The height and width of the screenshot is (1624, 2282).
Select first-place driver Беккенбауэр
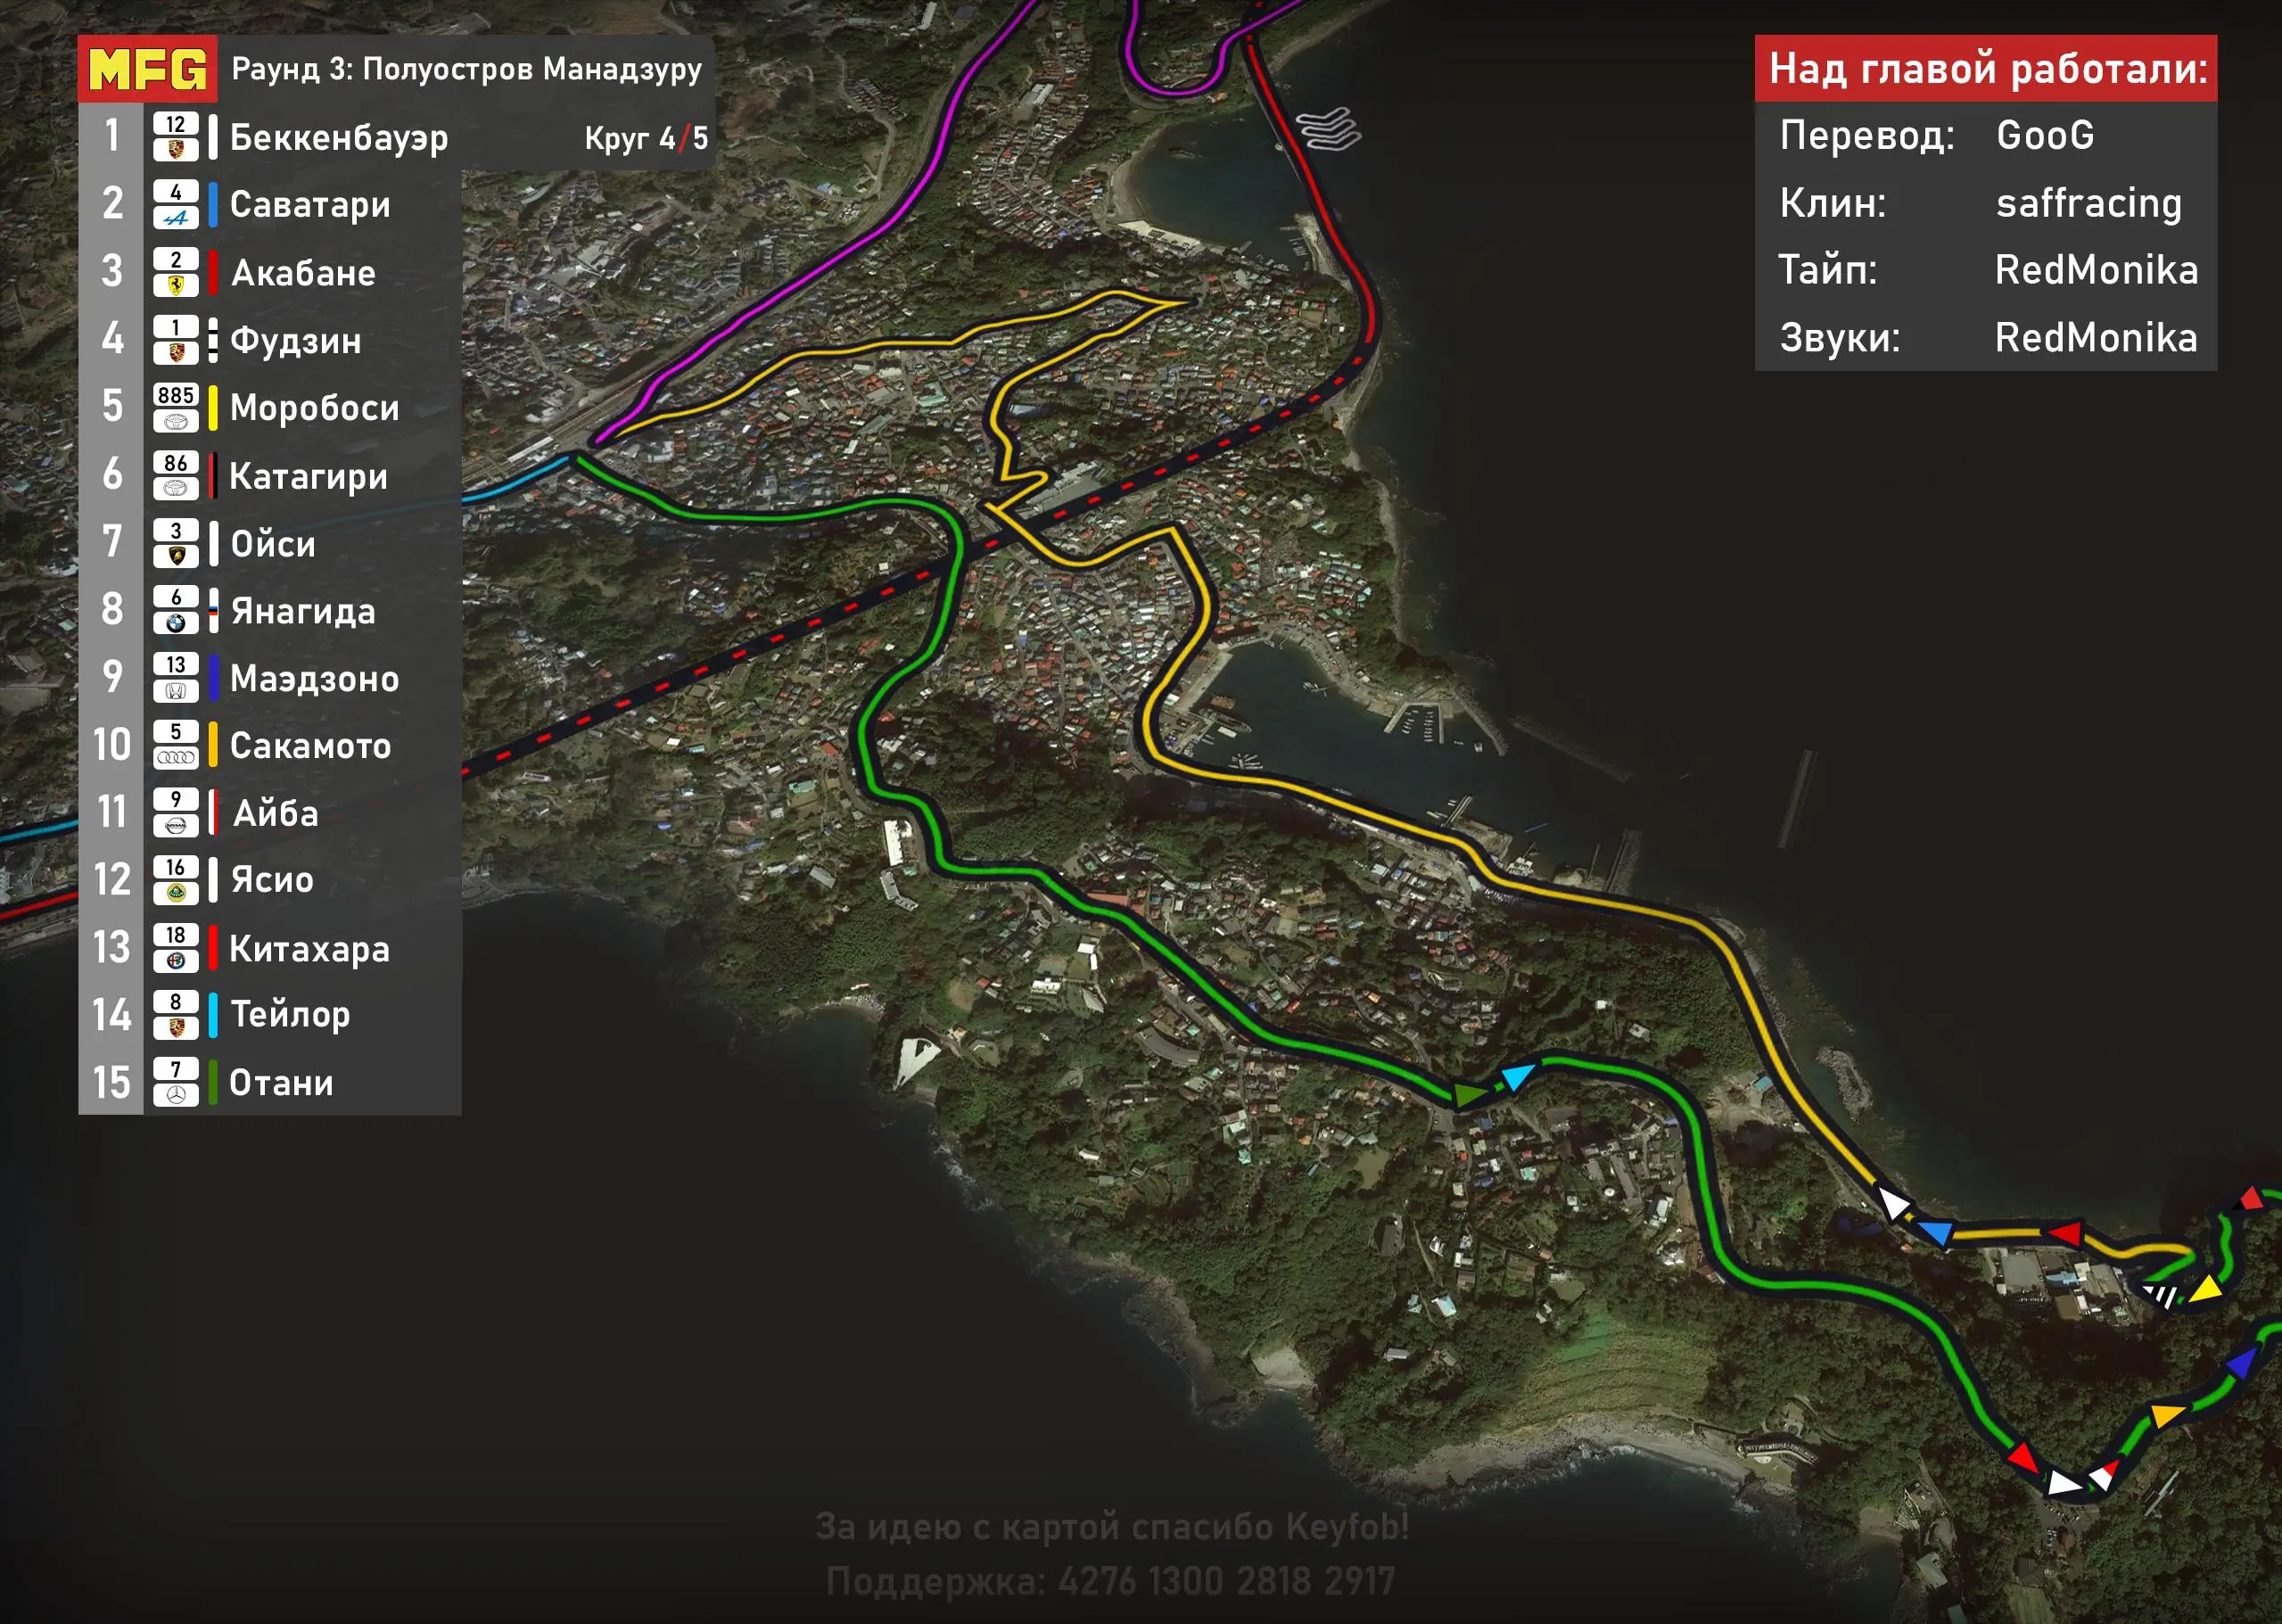pos(339,138)
